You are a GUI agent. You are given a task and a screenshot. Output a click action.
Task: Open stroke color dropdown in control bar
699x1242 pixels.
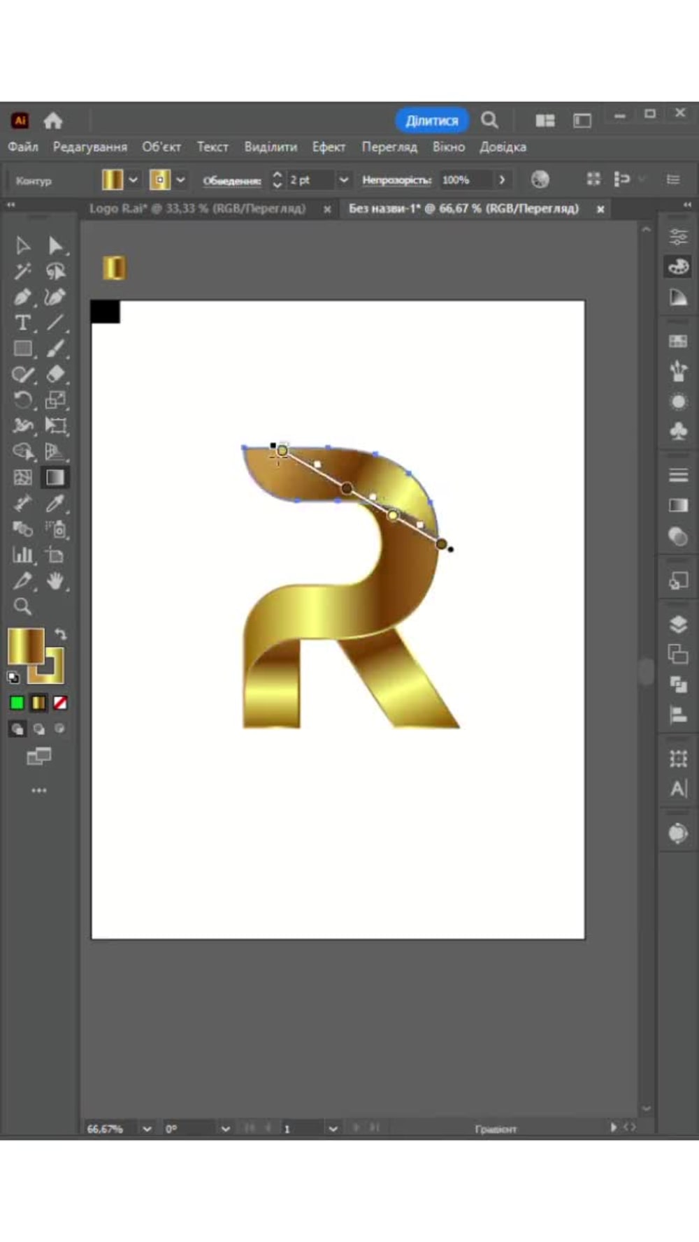180,180
